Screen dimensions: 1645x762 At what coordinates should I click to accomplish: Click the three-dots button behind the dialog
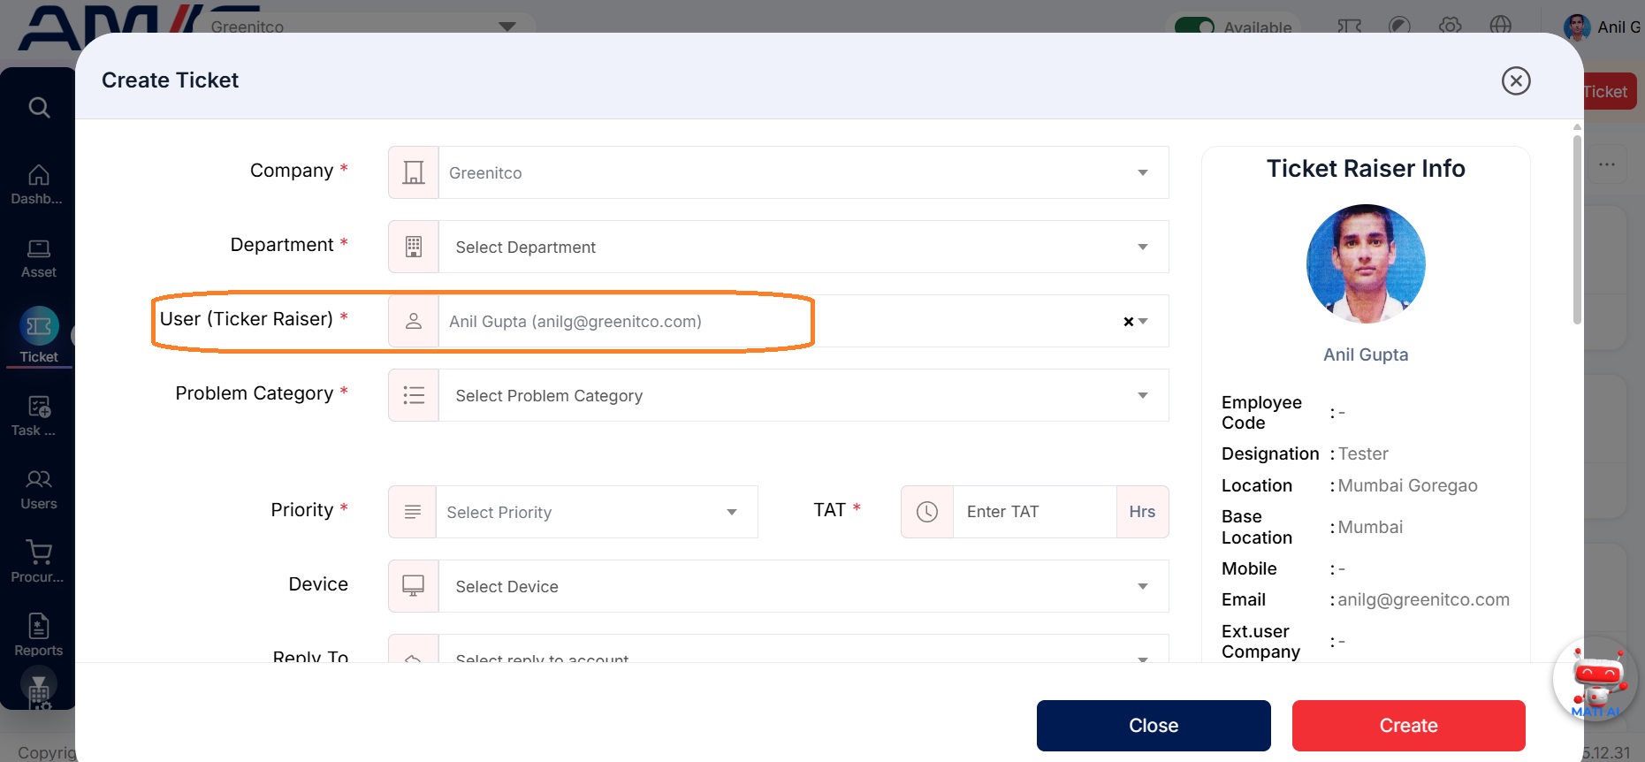click(1607, 164)
